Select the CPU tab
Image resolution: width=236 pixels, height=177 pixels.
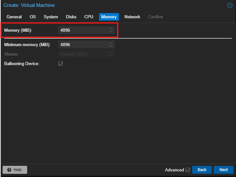(x=89, y=17)
